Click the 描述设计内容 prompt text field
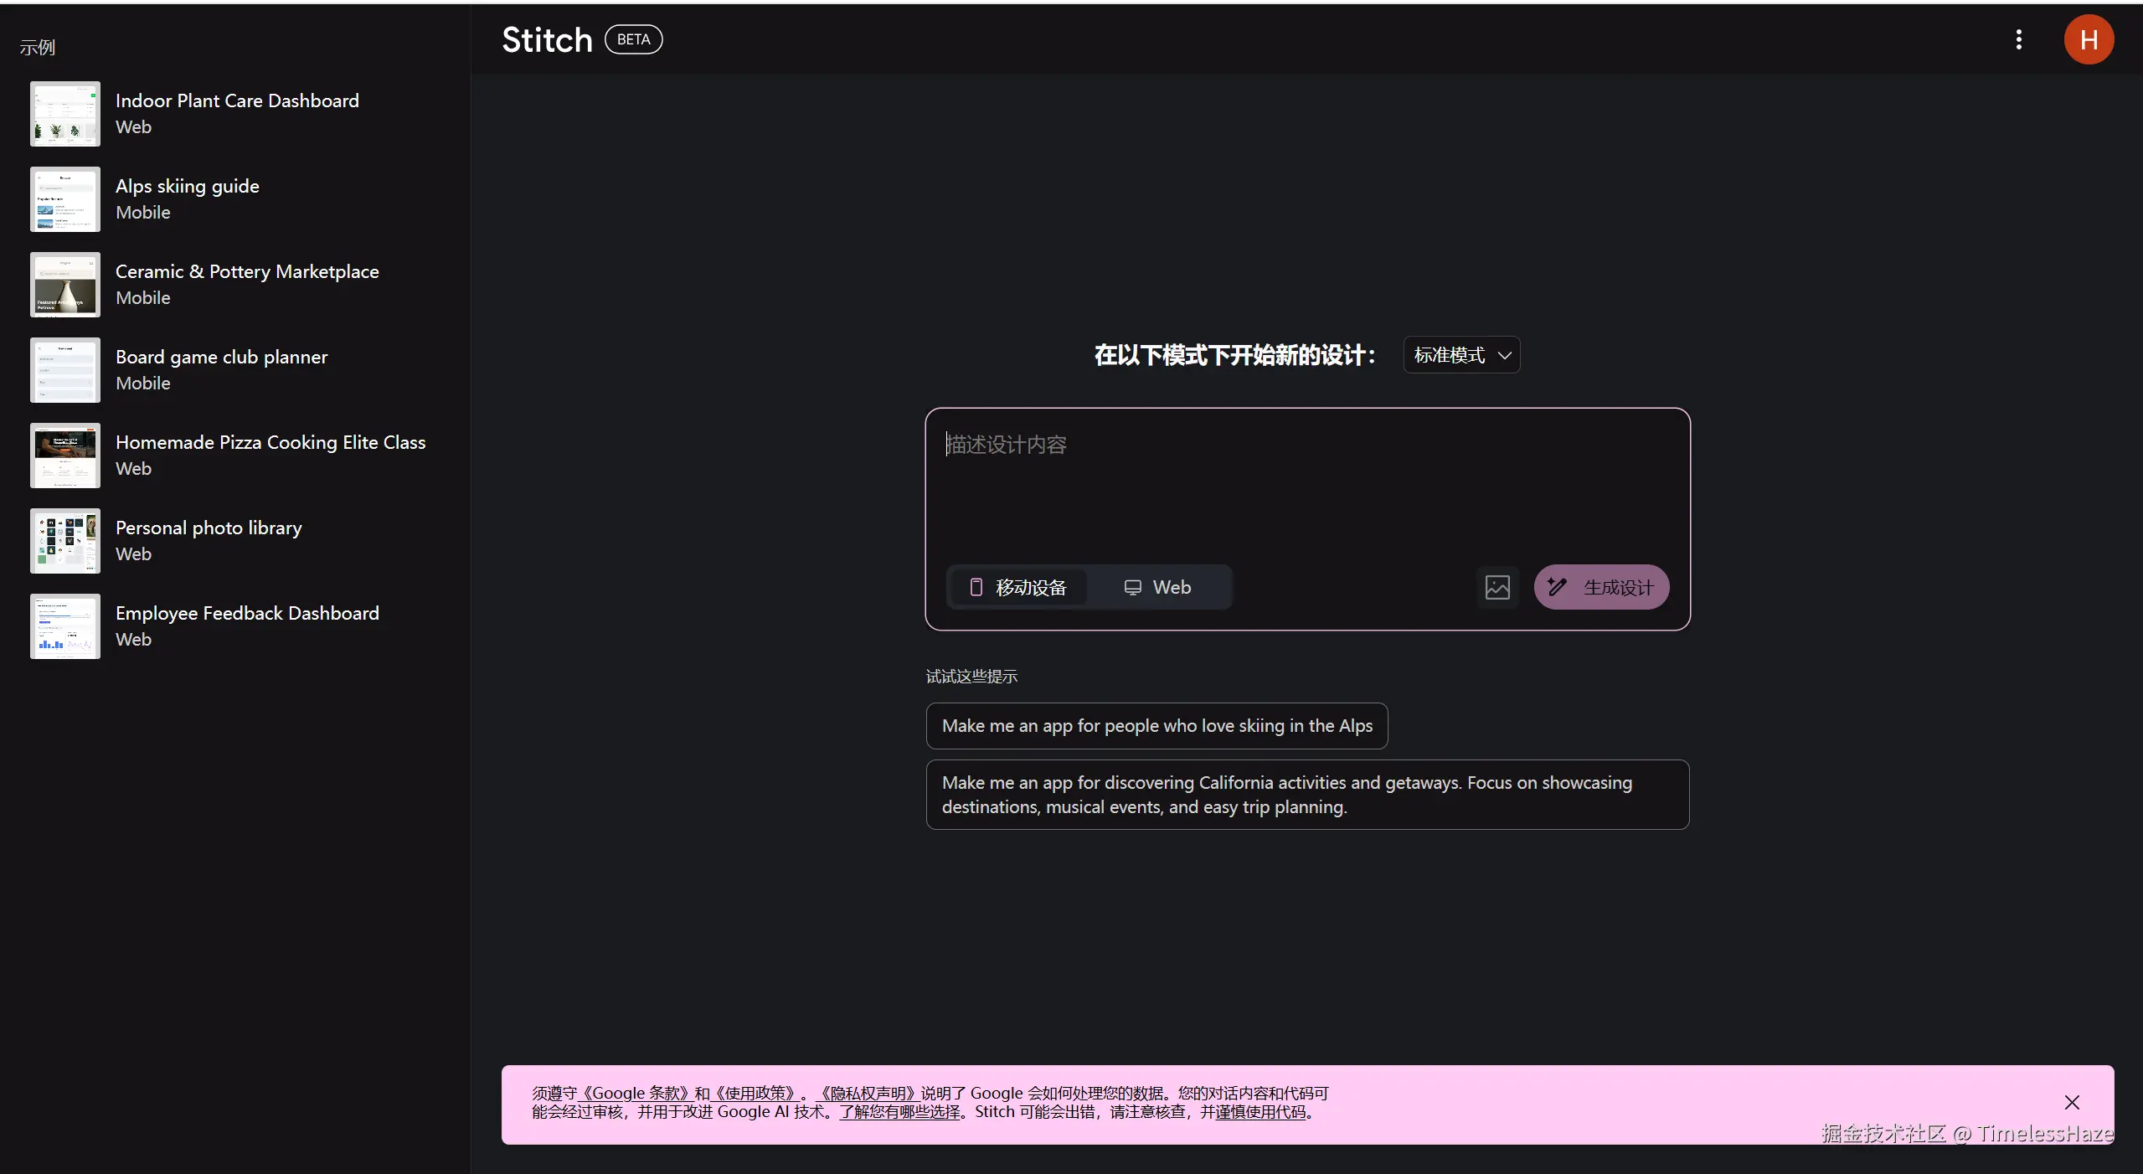This screenshot has height=1174, width=2143. click(x=1306, y=486)
